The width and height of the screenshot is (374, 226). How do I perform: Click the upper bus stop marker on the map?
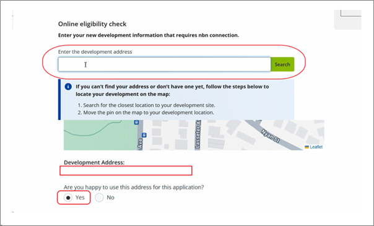pyautogui.click(x=136, y=123)
